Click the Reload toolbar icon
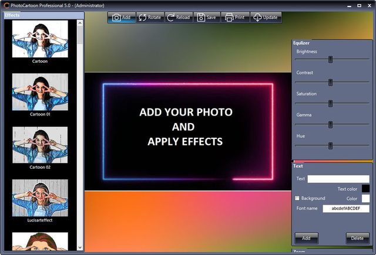 [171, 18]
